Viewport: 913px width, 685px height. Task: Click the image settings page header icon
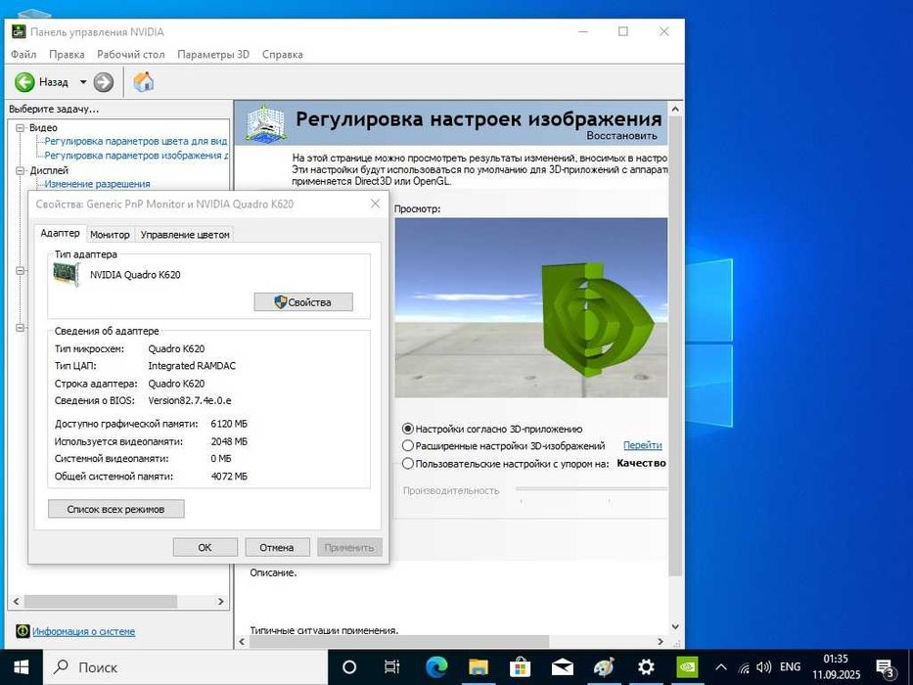265,122
